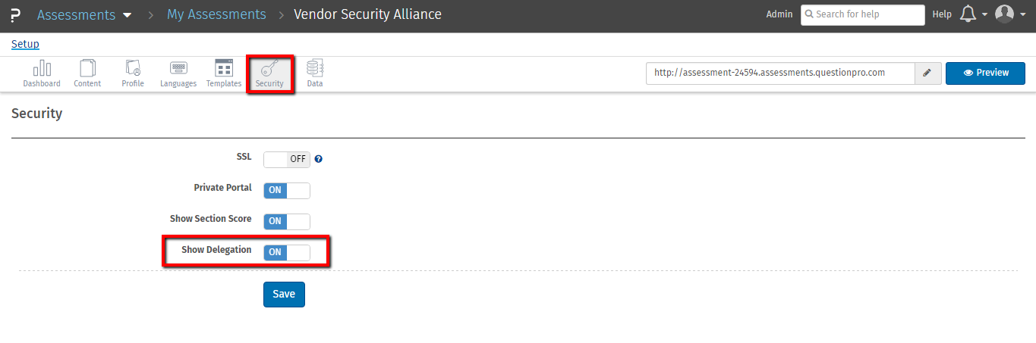Expand the user avatar account menu
The height and width of the screenshot is (343, 1036).
1010,14
